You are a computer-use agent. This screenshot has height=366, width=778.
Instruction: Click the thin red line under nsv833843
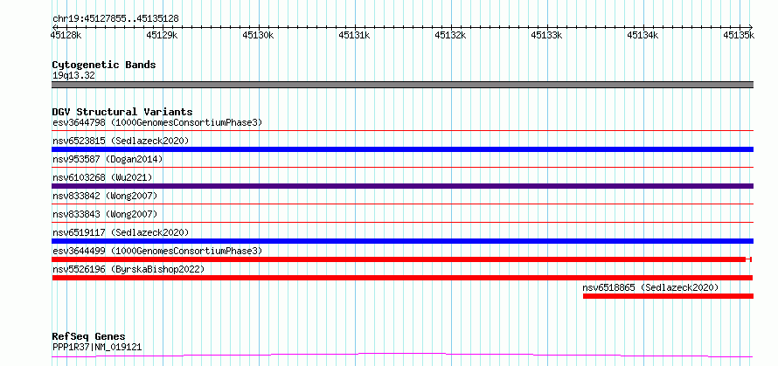point(402,223)
